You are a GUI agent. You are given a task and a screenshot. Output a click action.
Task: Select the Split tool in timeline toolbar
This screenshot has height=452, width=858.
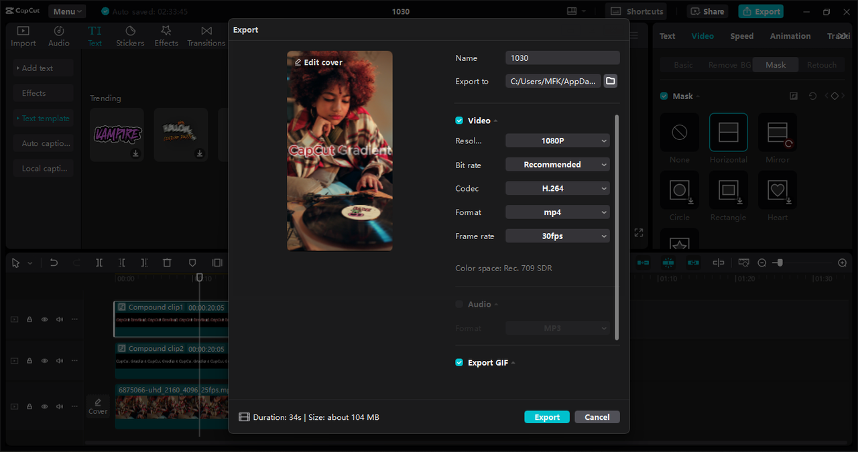click(x=99, y=263)
